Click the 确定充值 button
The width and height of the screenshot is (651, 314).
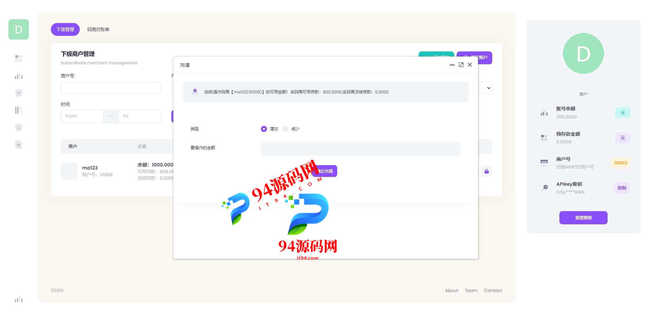point(325,171)
